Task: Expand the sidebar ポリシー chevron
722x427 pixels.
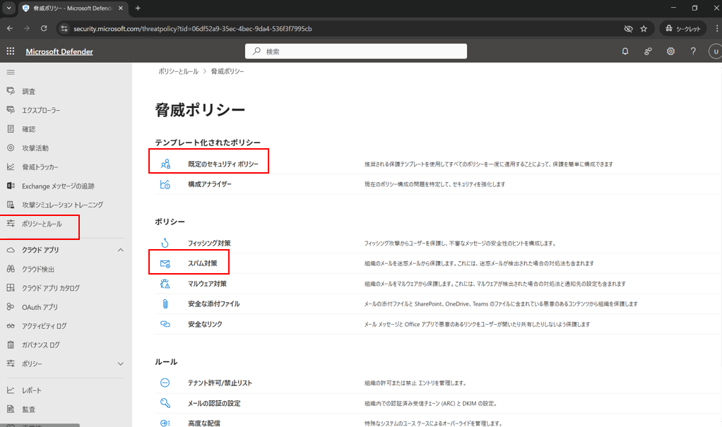Action: click(121, 363)
